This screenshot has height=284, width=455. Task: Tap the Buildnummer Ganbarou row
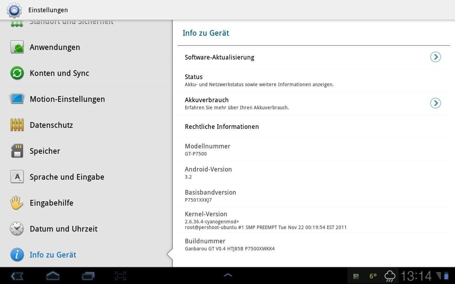pos(314,245)
